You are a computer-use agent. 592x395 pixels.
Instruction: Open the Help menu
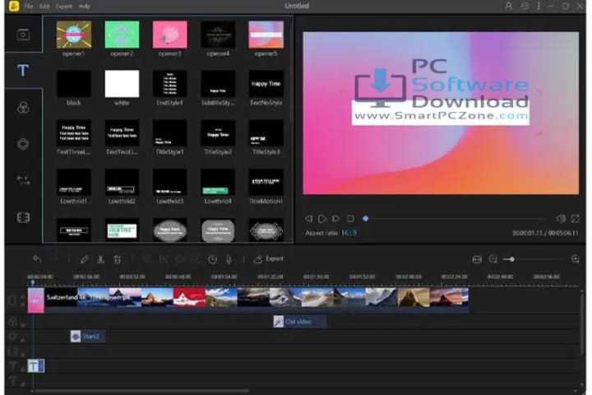[85, 6]
